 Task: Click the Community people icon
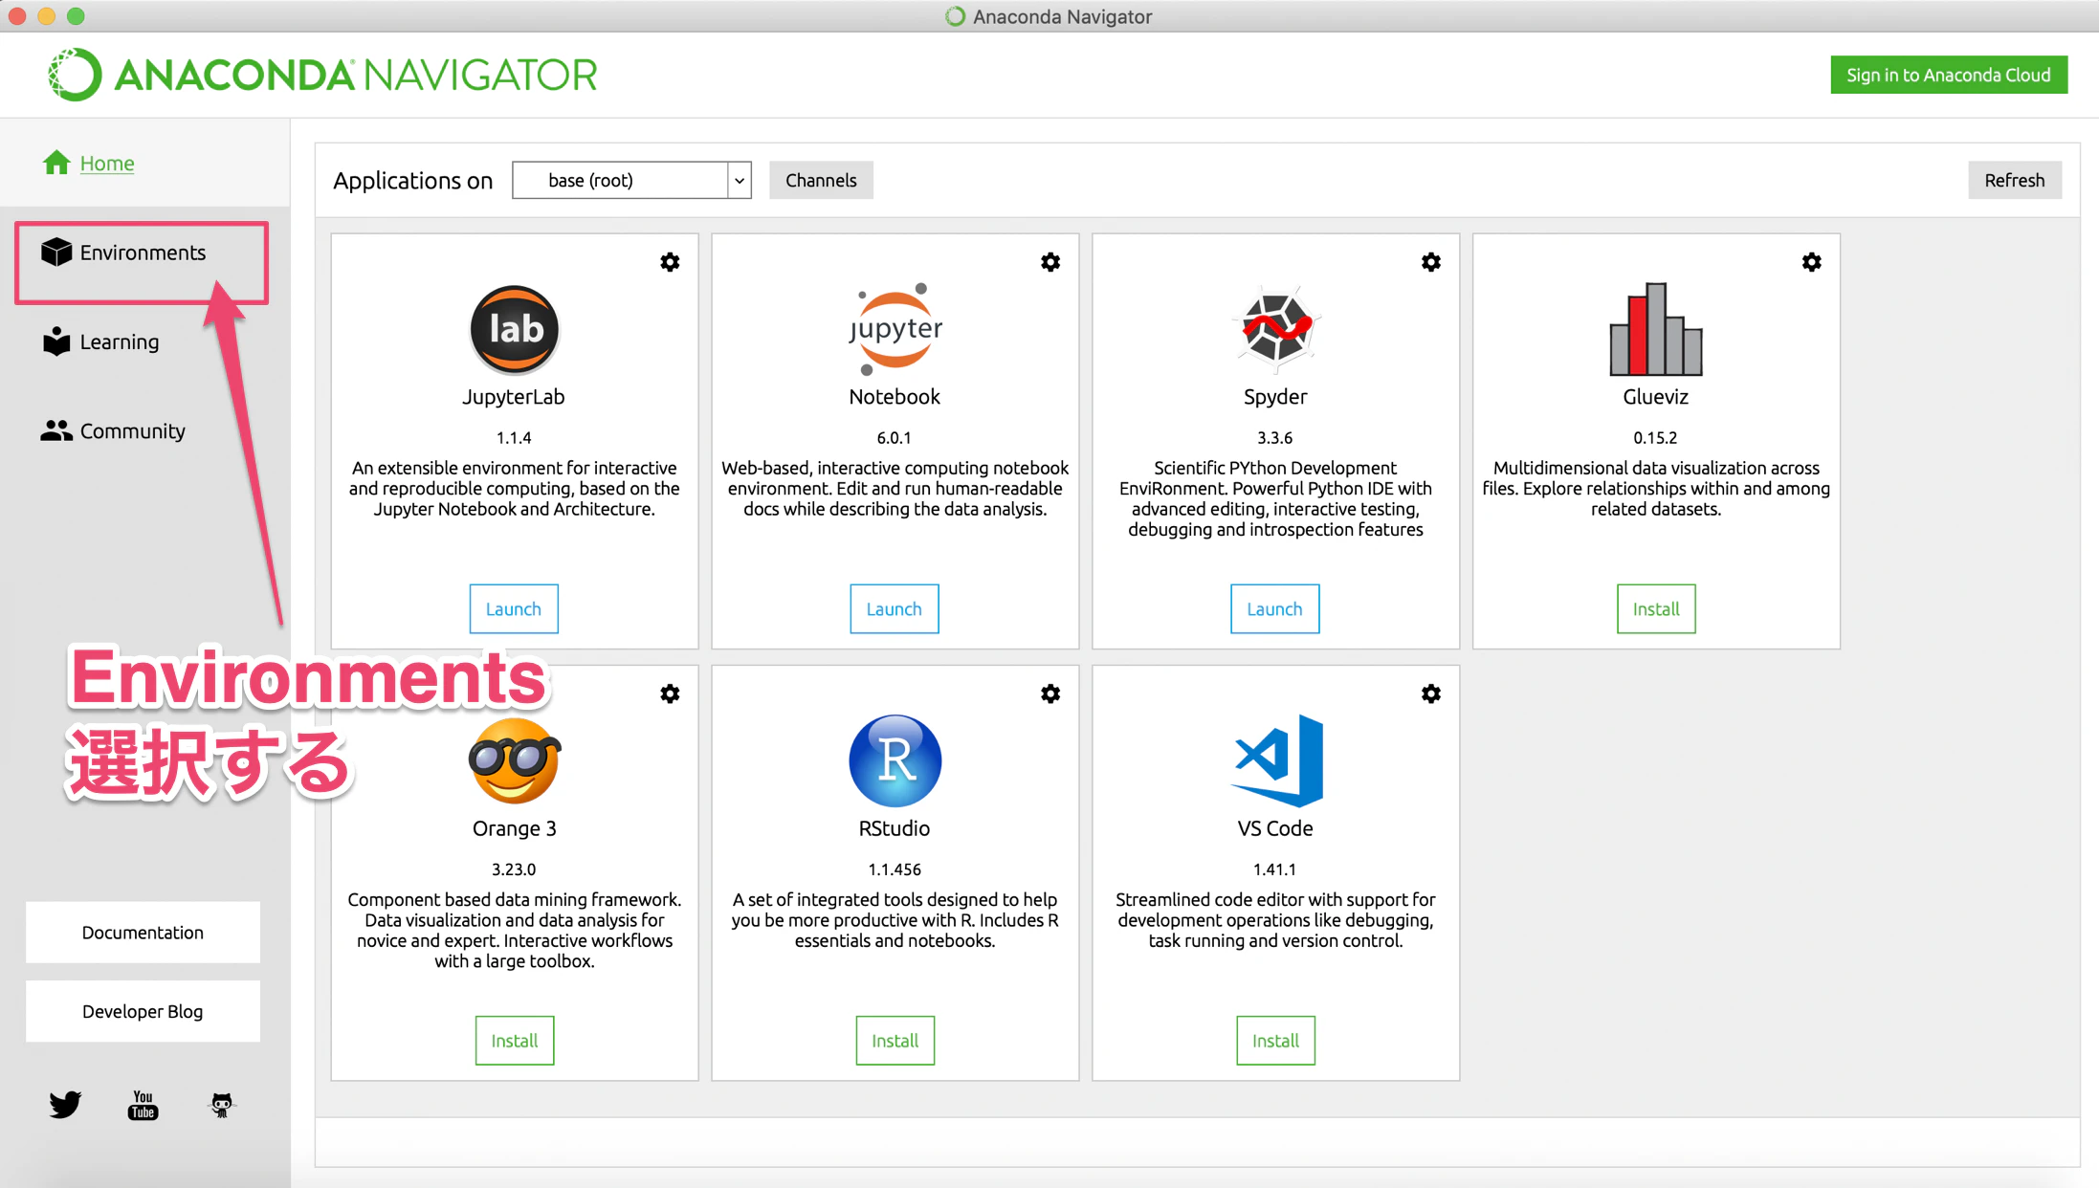pyautogui.click(x=56, y=430)
